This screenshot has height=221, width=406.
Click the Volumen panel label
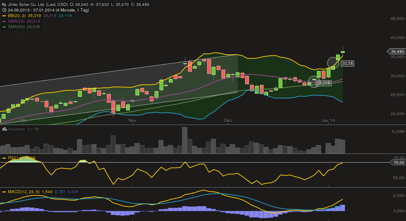pos(17,129)
